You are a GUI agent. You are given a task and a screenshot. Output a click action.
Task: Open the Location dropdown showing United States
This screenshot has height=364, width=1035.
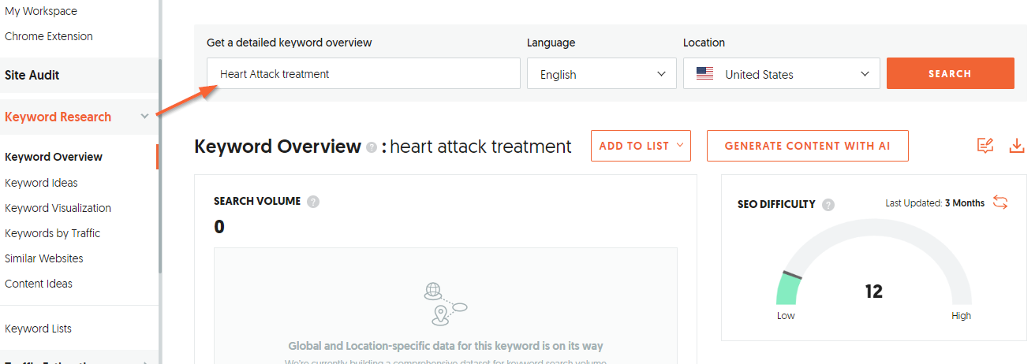coord(782,74)
